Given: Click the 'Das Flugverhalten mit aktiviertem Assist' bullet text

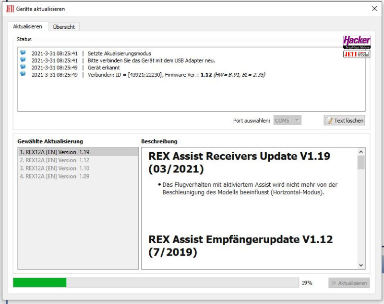Looking at the screenshot, I should 250,189.
